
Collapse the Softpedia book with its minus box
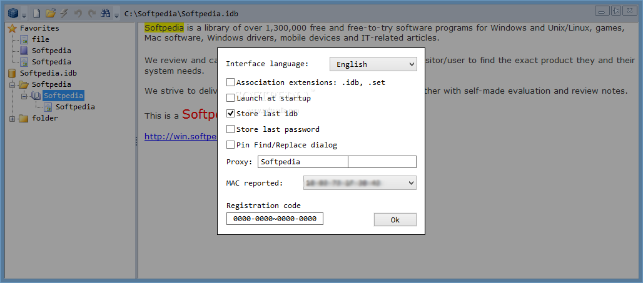coord(24,96)
